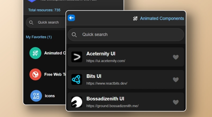The height and width of the screenshot is (117, 212).
Task: Click the Aceternity UI logo thumbnail
Action: [77, 57]
